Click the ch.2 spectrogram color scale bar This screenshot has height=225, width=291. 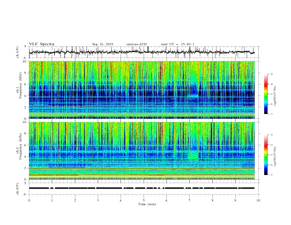click(266, 155)
